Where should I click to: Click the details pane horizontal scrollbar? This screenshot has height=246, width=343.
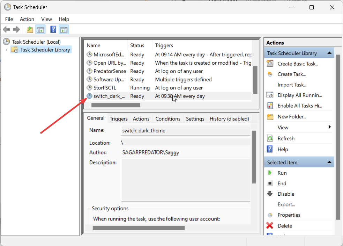pyautogui.click(x=139, y=228)
